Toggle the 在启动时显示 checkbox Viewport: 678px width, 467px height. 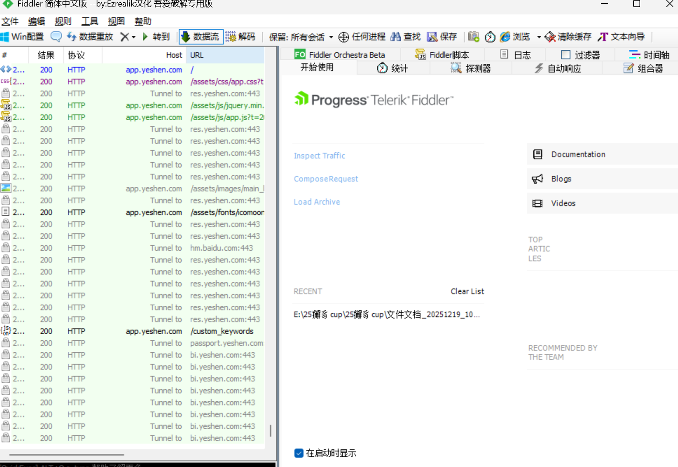click(299, 453)
